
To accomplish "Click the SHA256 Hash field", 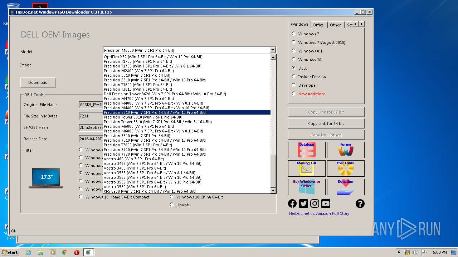I will (91, 127).
